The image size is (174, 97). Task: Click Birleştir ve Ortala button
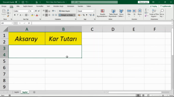click(x=66, y=15)
